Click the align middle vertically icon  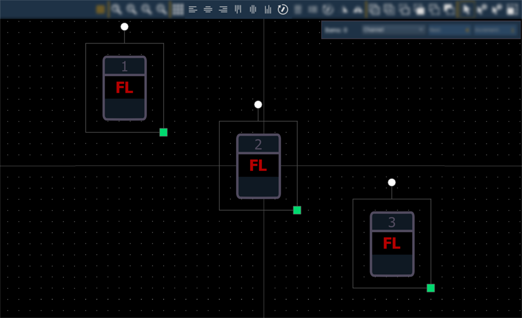[253, 10]
